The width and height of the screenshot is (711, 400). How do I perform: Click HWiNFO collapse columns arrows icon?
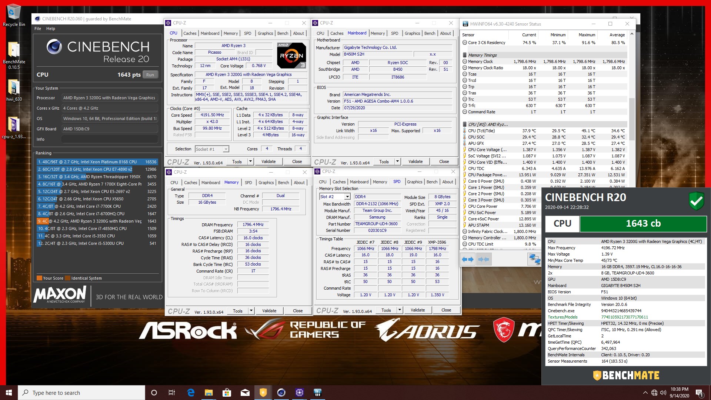point(484,260)
